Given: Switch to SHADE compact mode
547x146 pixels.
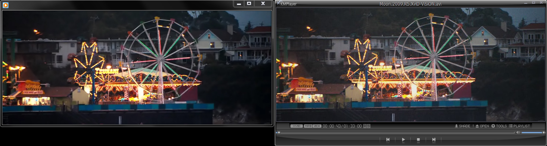Looking at the screenshot, I should pos(462,126).
